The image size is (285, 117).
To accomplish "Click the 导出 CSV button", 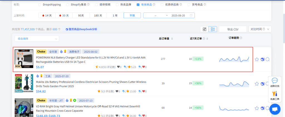I will pyautogui.click(x=233, y=29).
